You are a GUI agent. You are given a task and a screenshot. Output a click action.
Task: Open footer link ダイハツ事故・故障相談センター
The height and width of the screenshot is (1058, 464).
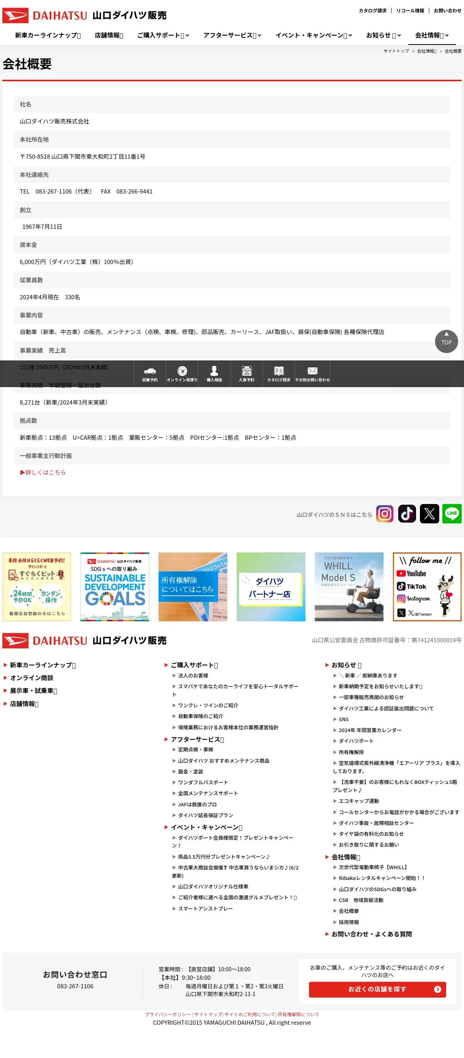pos(376,823)
